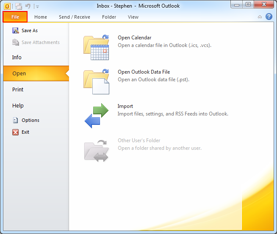Open Outlook Options
The height and width of the screenshot is (234, 277).
[x=30, y=120]
